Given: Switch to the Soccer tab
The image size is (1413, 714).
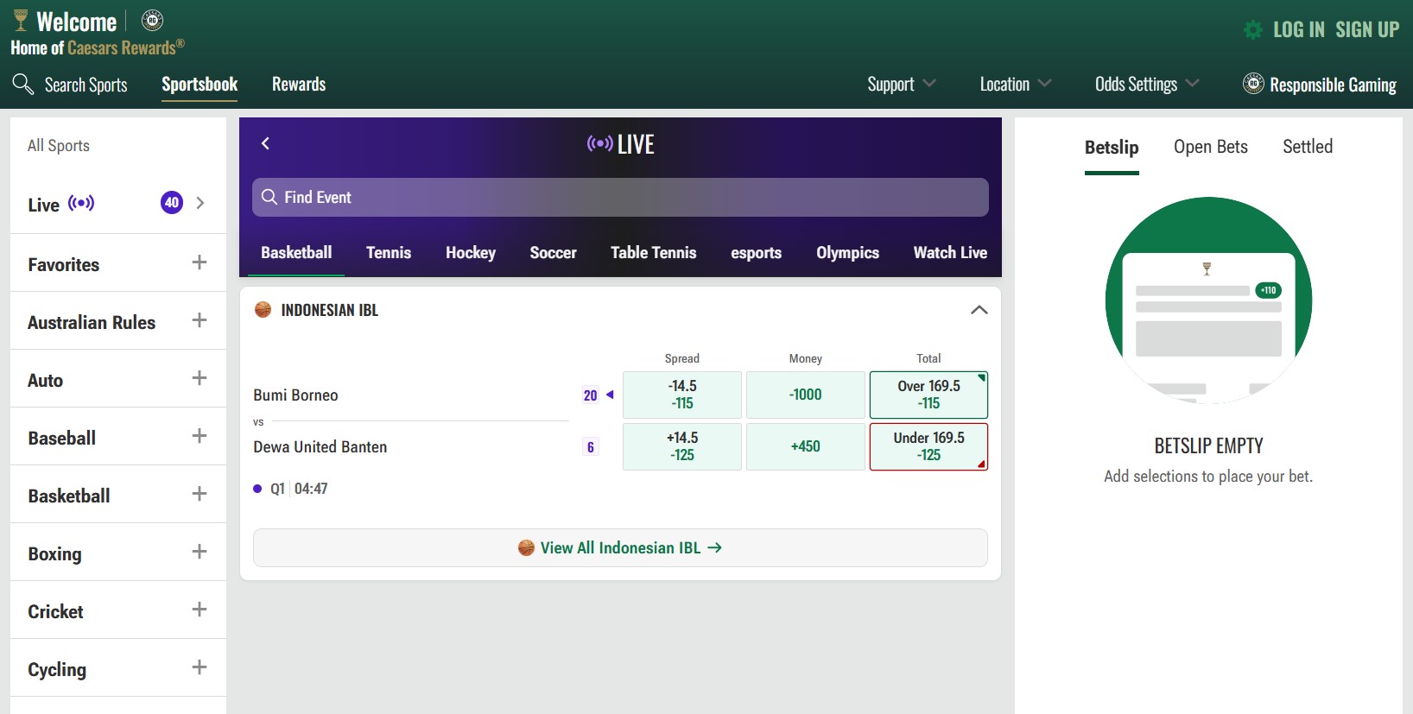Looking at the screenshot, I should [553, 253].
